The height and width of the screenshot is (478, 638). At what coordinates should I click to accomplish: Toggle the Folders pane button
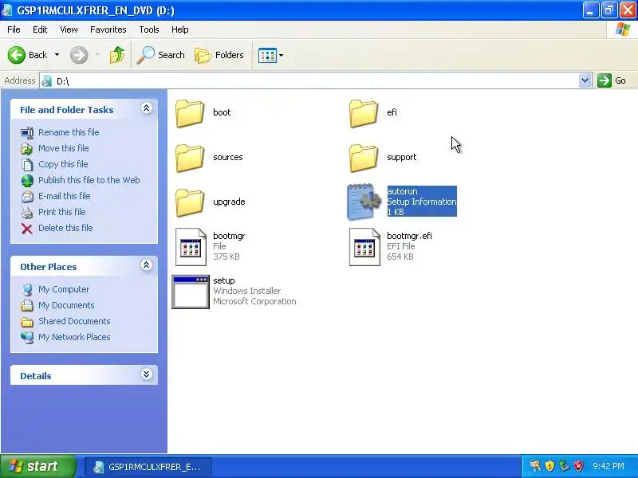point(219,55)
